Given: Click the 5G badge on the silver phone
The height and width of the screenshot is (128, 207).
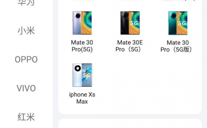Looking at the screenshot, I should 87,75.
